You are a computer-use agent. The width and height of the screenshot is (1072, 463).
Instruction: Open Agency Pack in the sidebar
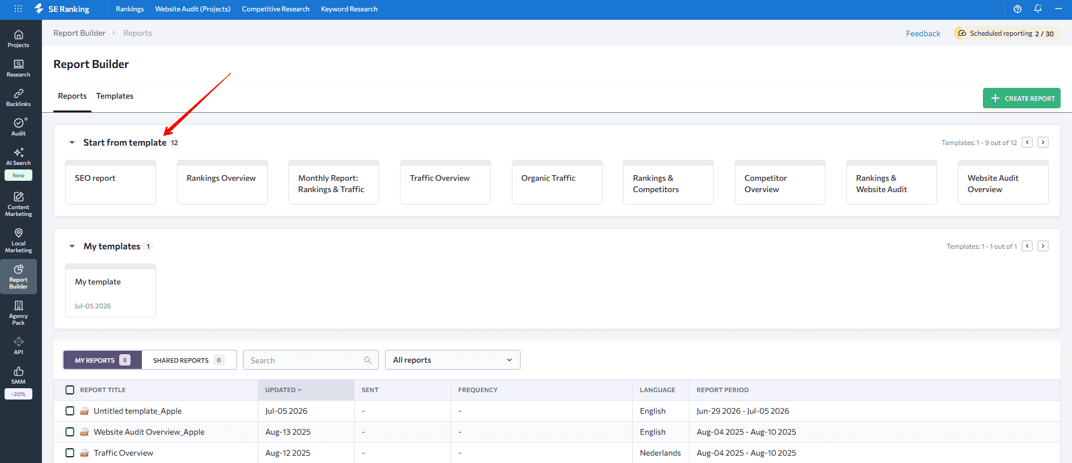point(18,313)
